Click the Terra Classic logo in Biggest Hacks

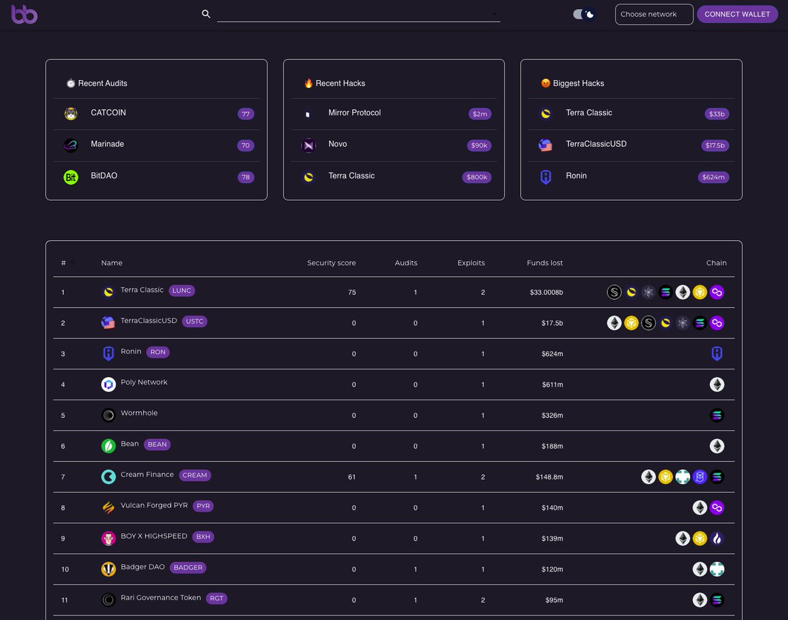[x=546, y=114]
